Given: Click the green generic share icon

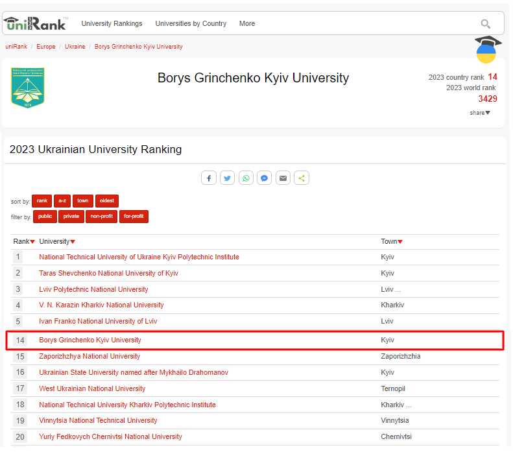Looking at the screenshot, I should 301,178.
